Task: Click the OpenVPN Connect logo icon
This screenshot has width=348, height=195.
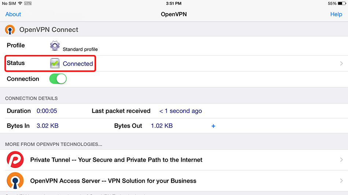Action: 10,30
